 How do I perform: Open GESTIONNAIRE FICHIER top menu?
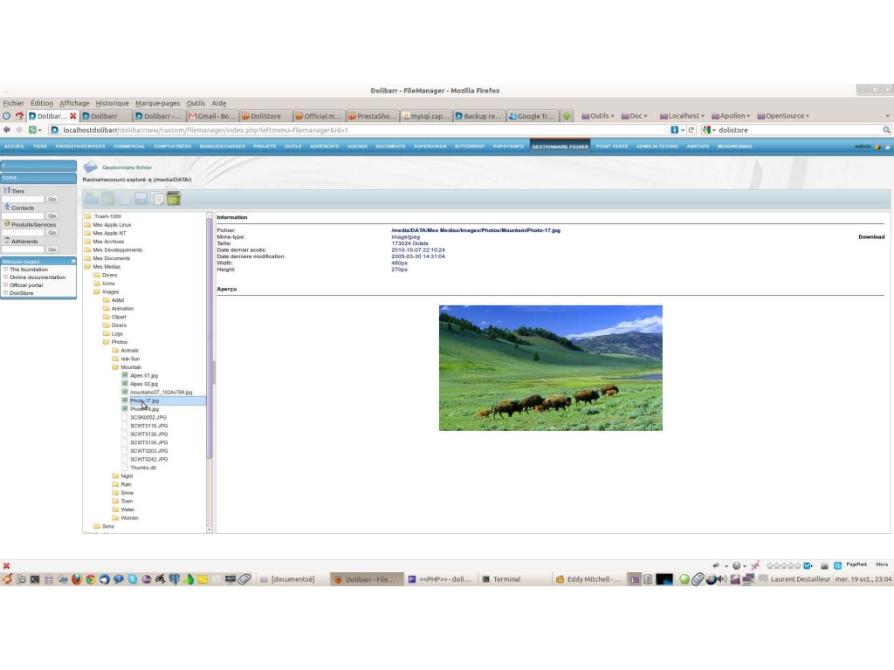pyautogui.click(x=560, y=147)
